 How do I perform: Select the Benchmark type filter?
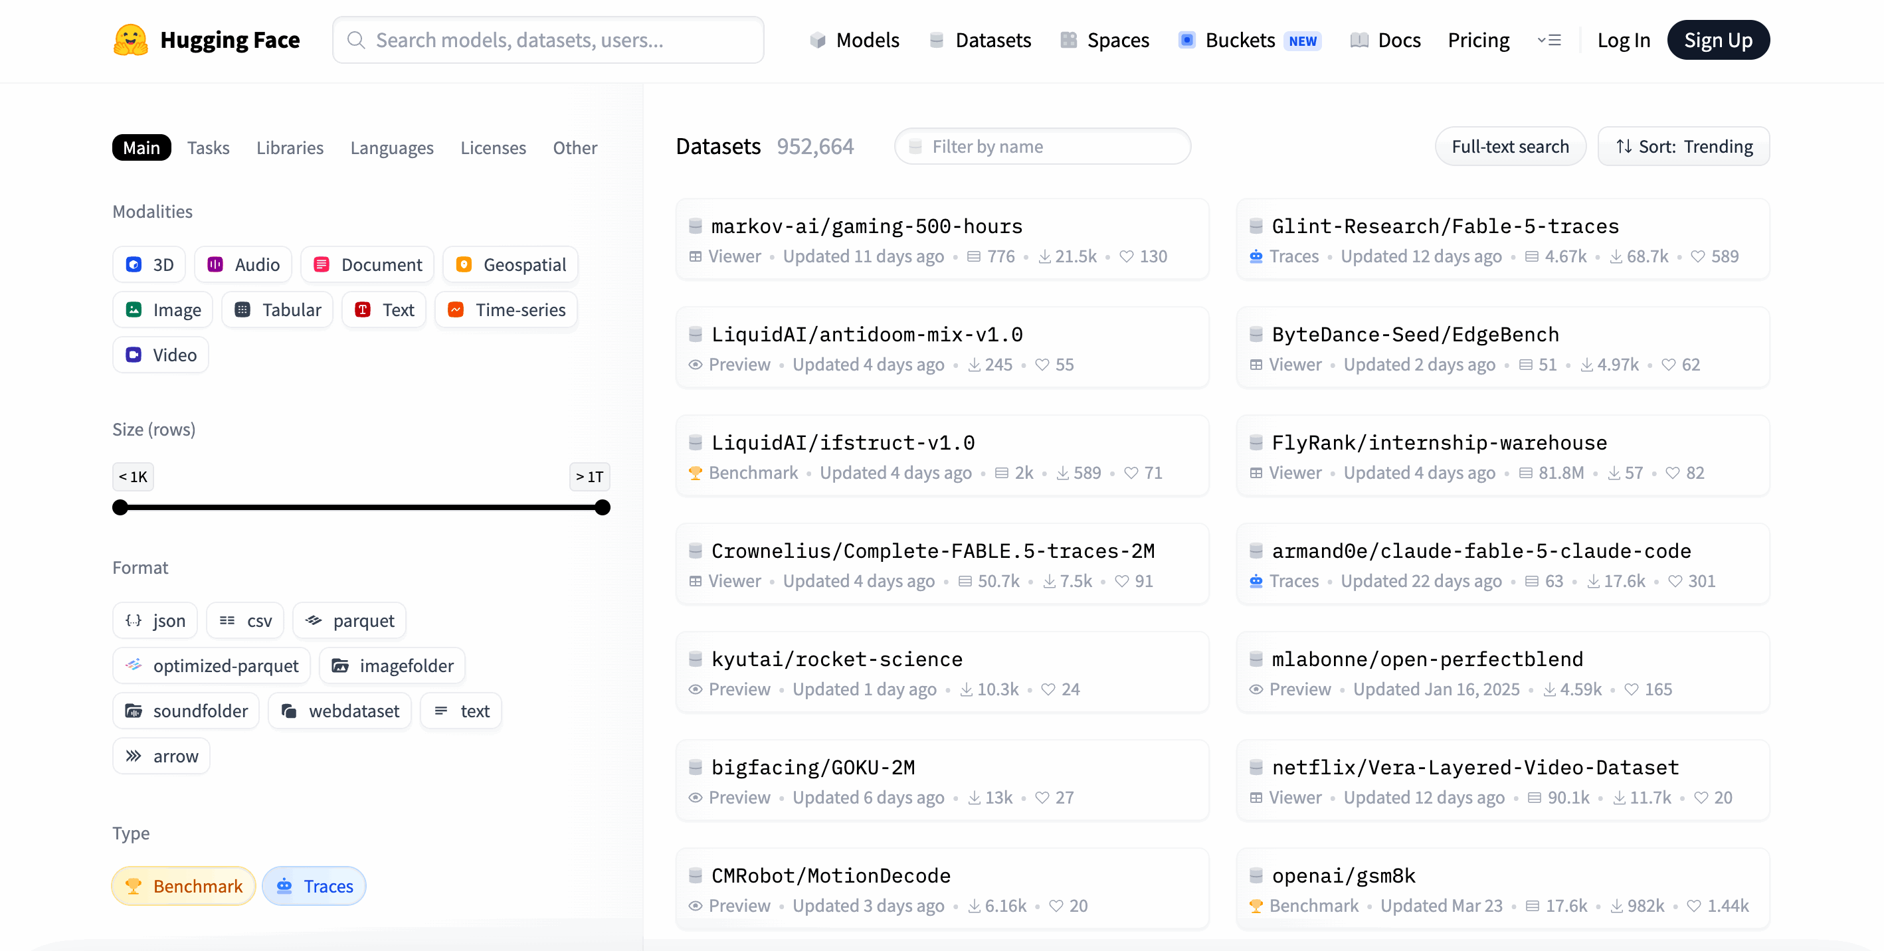pyautogui.click(x=183, y=886)
